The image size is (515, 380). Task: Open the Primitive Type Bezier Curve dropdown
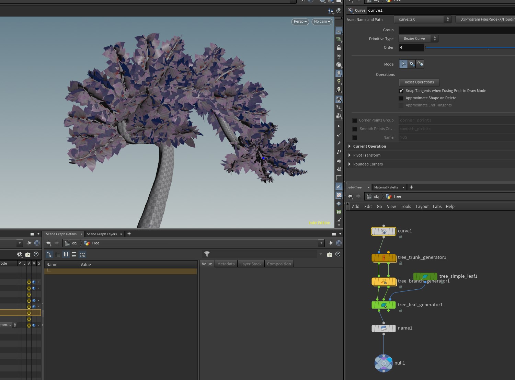(x=418, y=38)
